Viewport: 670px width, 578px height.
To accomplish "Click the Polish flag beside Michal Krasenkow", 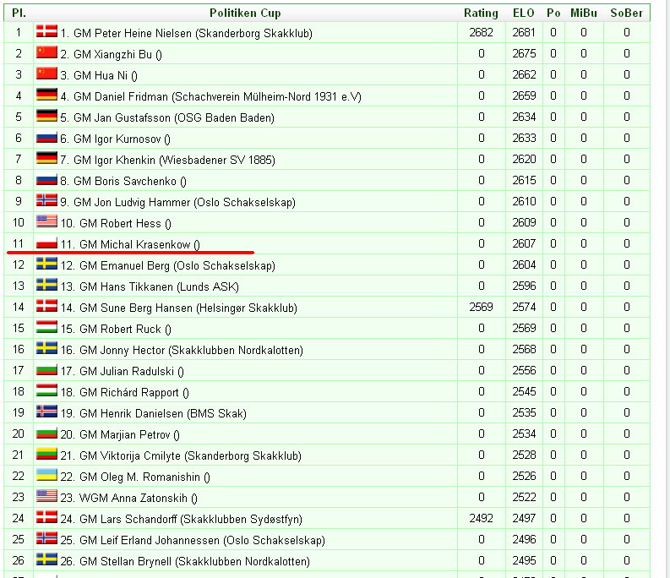I will (x=46, y=244).
